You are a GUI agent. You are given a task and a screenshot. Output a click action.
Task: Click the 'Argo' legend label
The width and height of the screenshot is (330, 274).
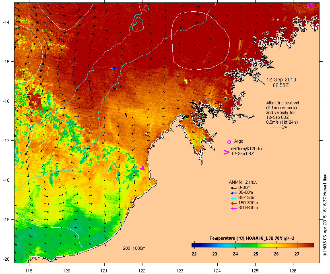pyautogui.click(x=239, y=141)
